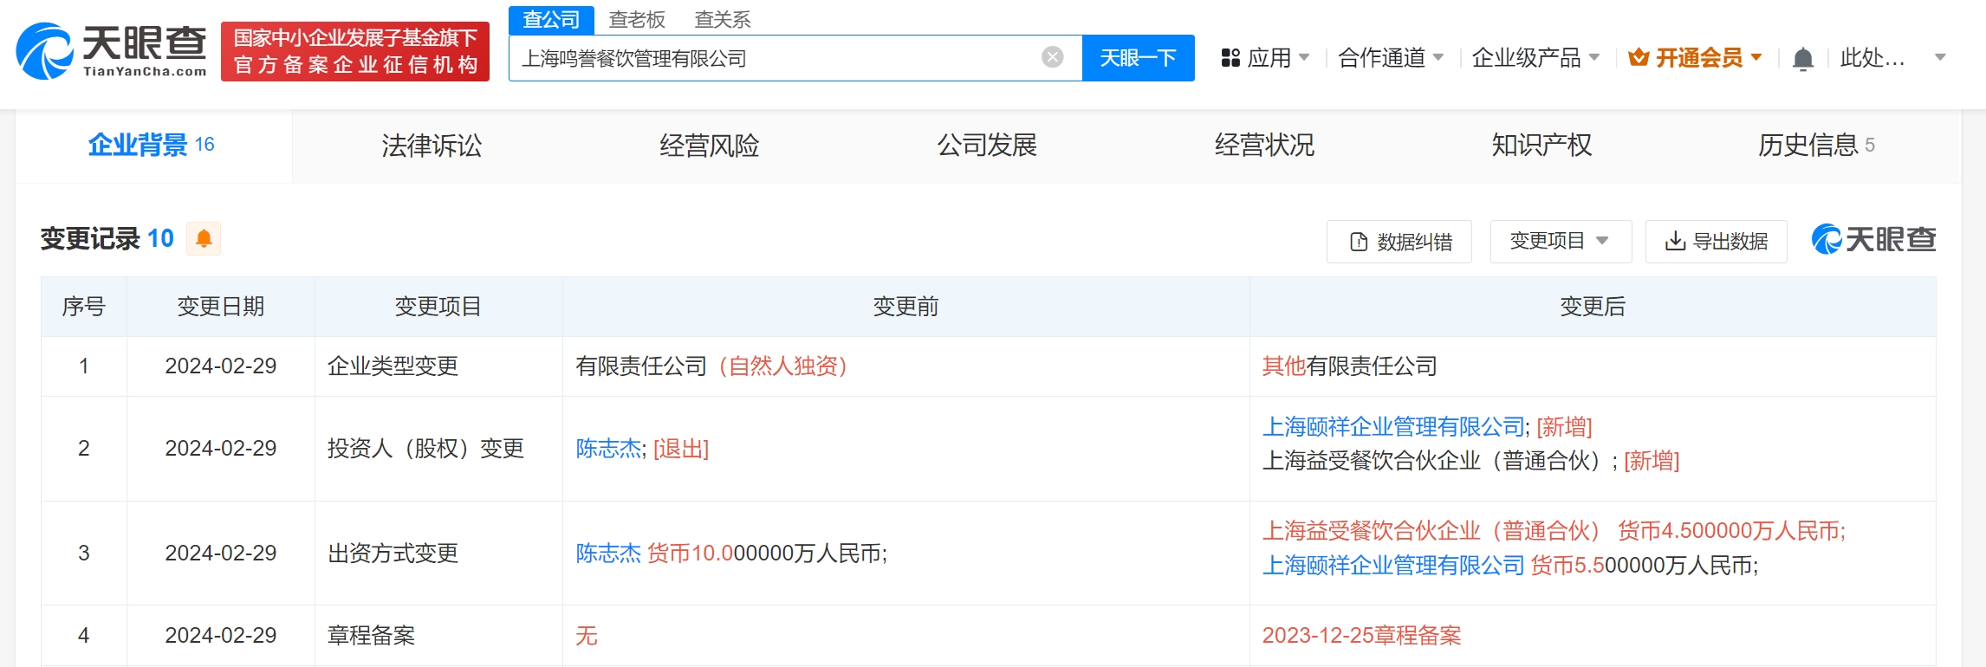Select the 查公司 search tab

551,19
